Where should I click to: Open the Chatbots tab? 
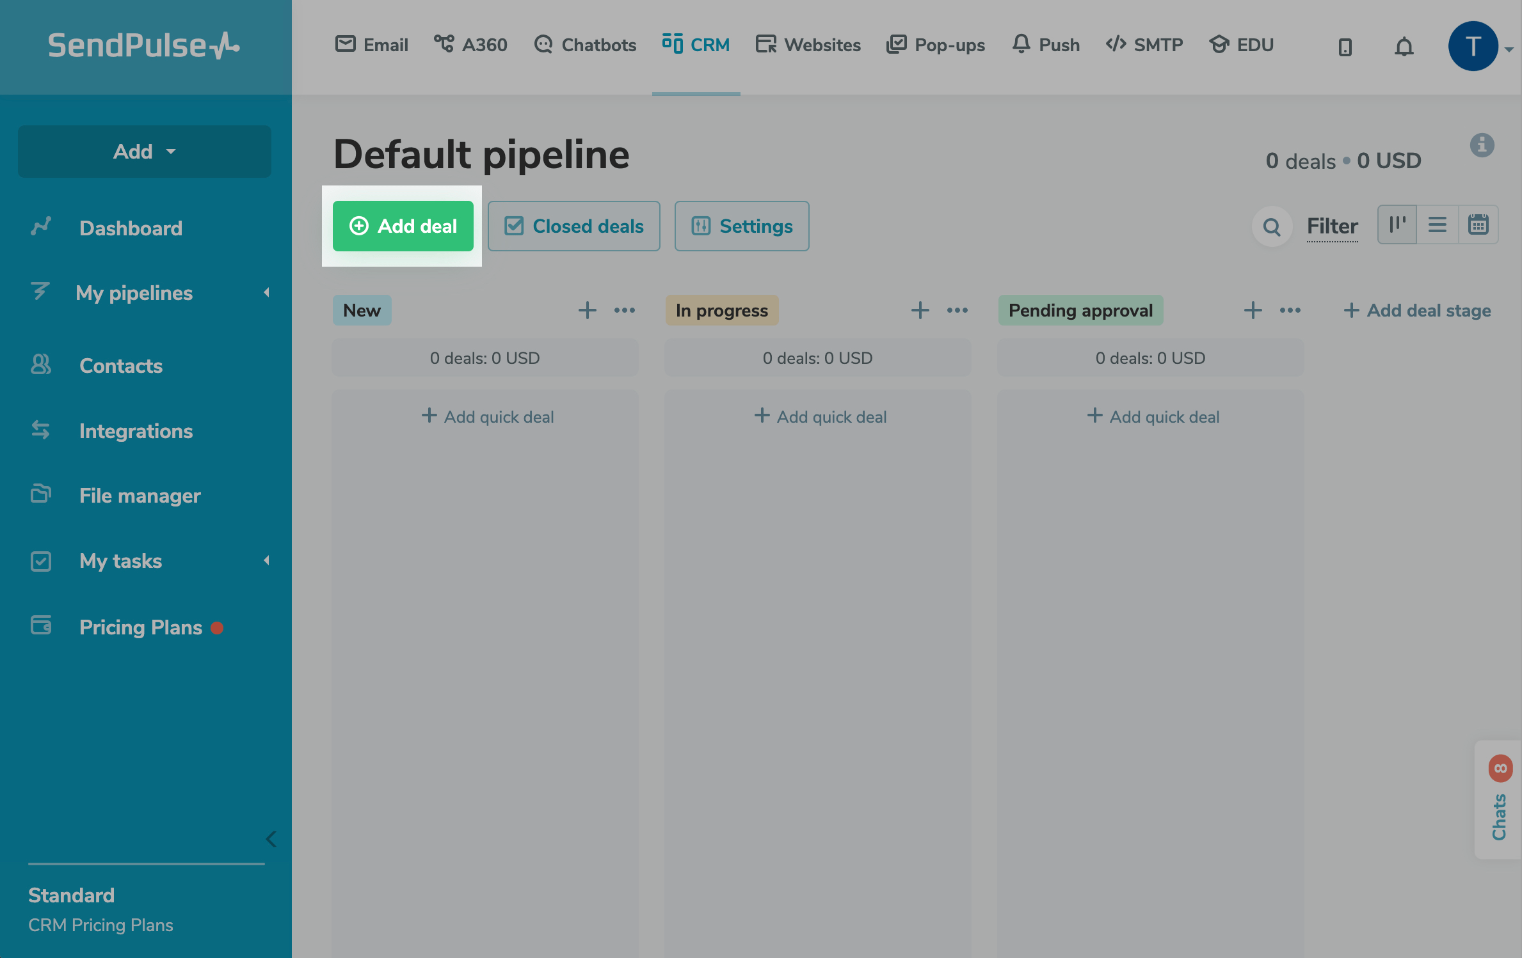(x=585, y=45)
